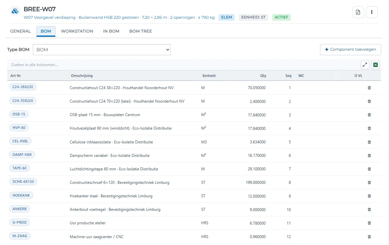Remove the CEL-INBL row with trash icon
This screenshot has width=389, height=245.
[369, 142]
